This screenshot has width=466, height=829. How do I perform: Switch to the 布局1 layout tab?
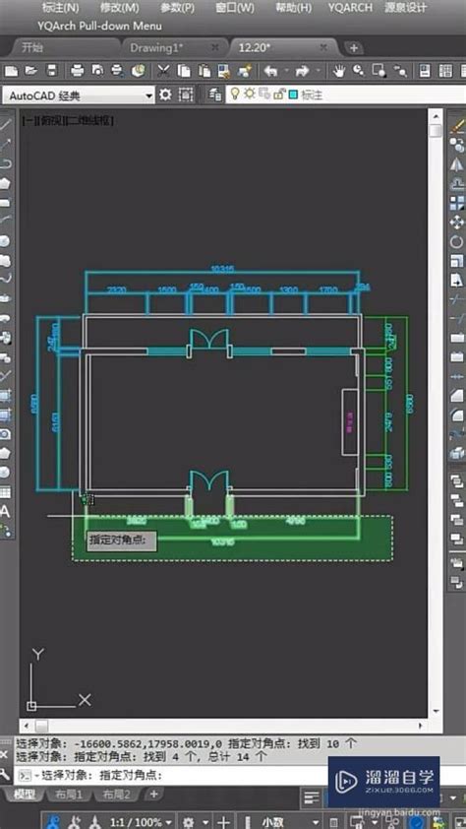pos(69,795)
